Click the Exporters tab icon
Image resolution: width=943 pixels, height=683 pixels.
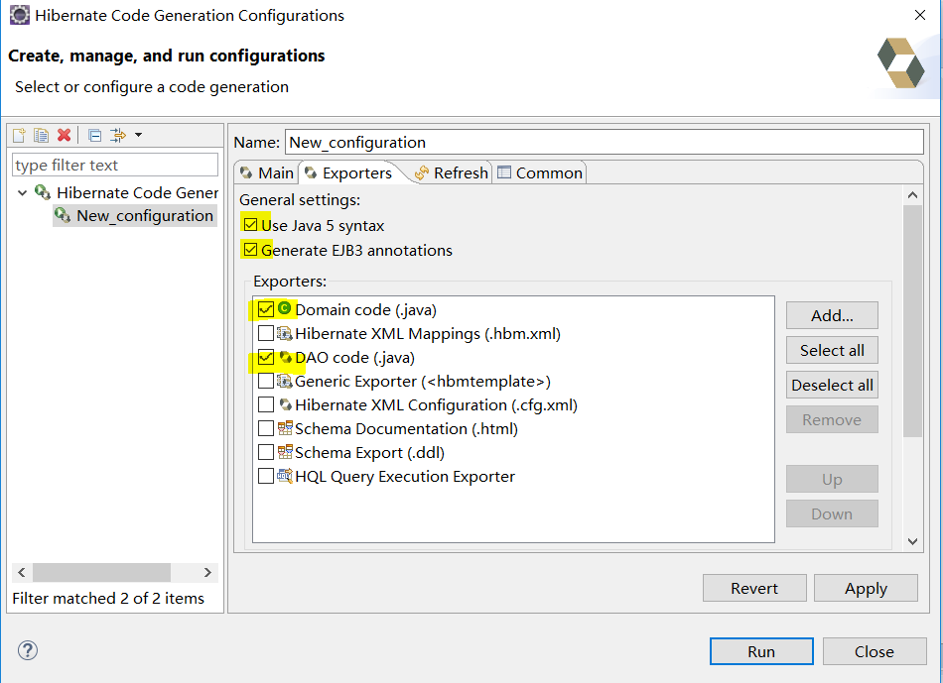click(x=311, y=173)
